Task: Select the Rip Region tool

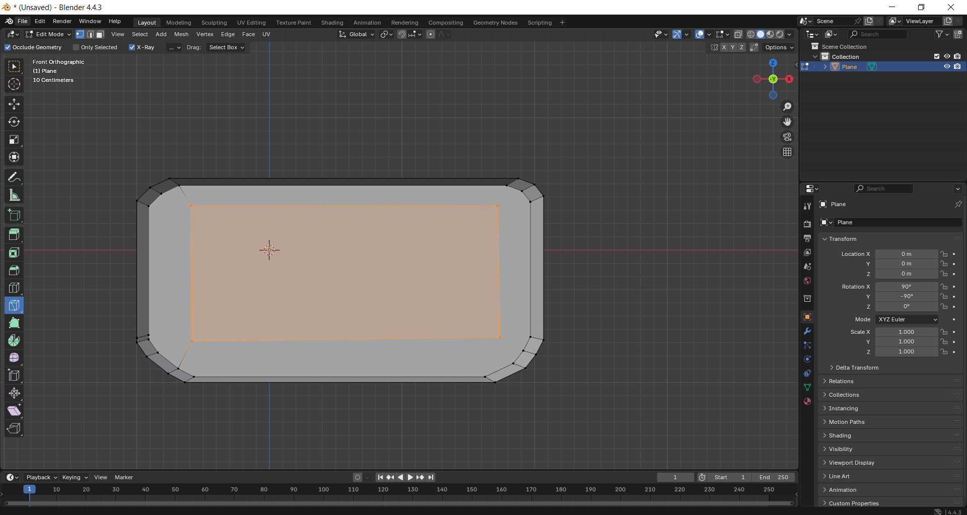Action: [x=14, y=428]
